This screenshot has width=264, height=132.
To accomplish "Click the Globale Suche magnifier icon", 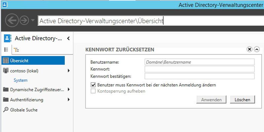I will click(6, 110).
